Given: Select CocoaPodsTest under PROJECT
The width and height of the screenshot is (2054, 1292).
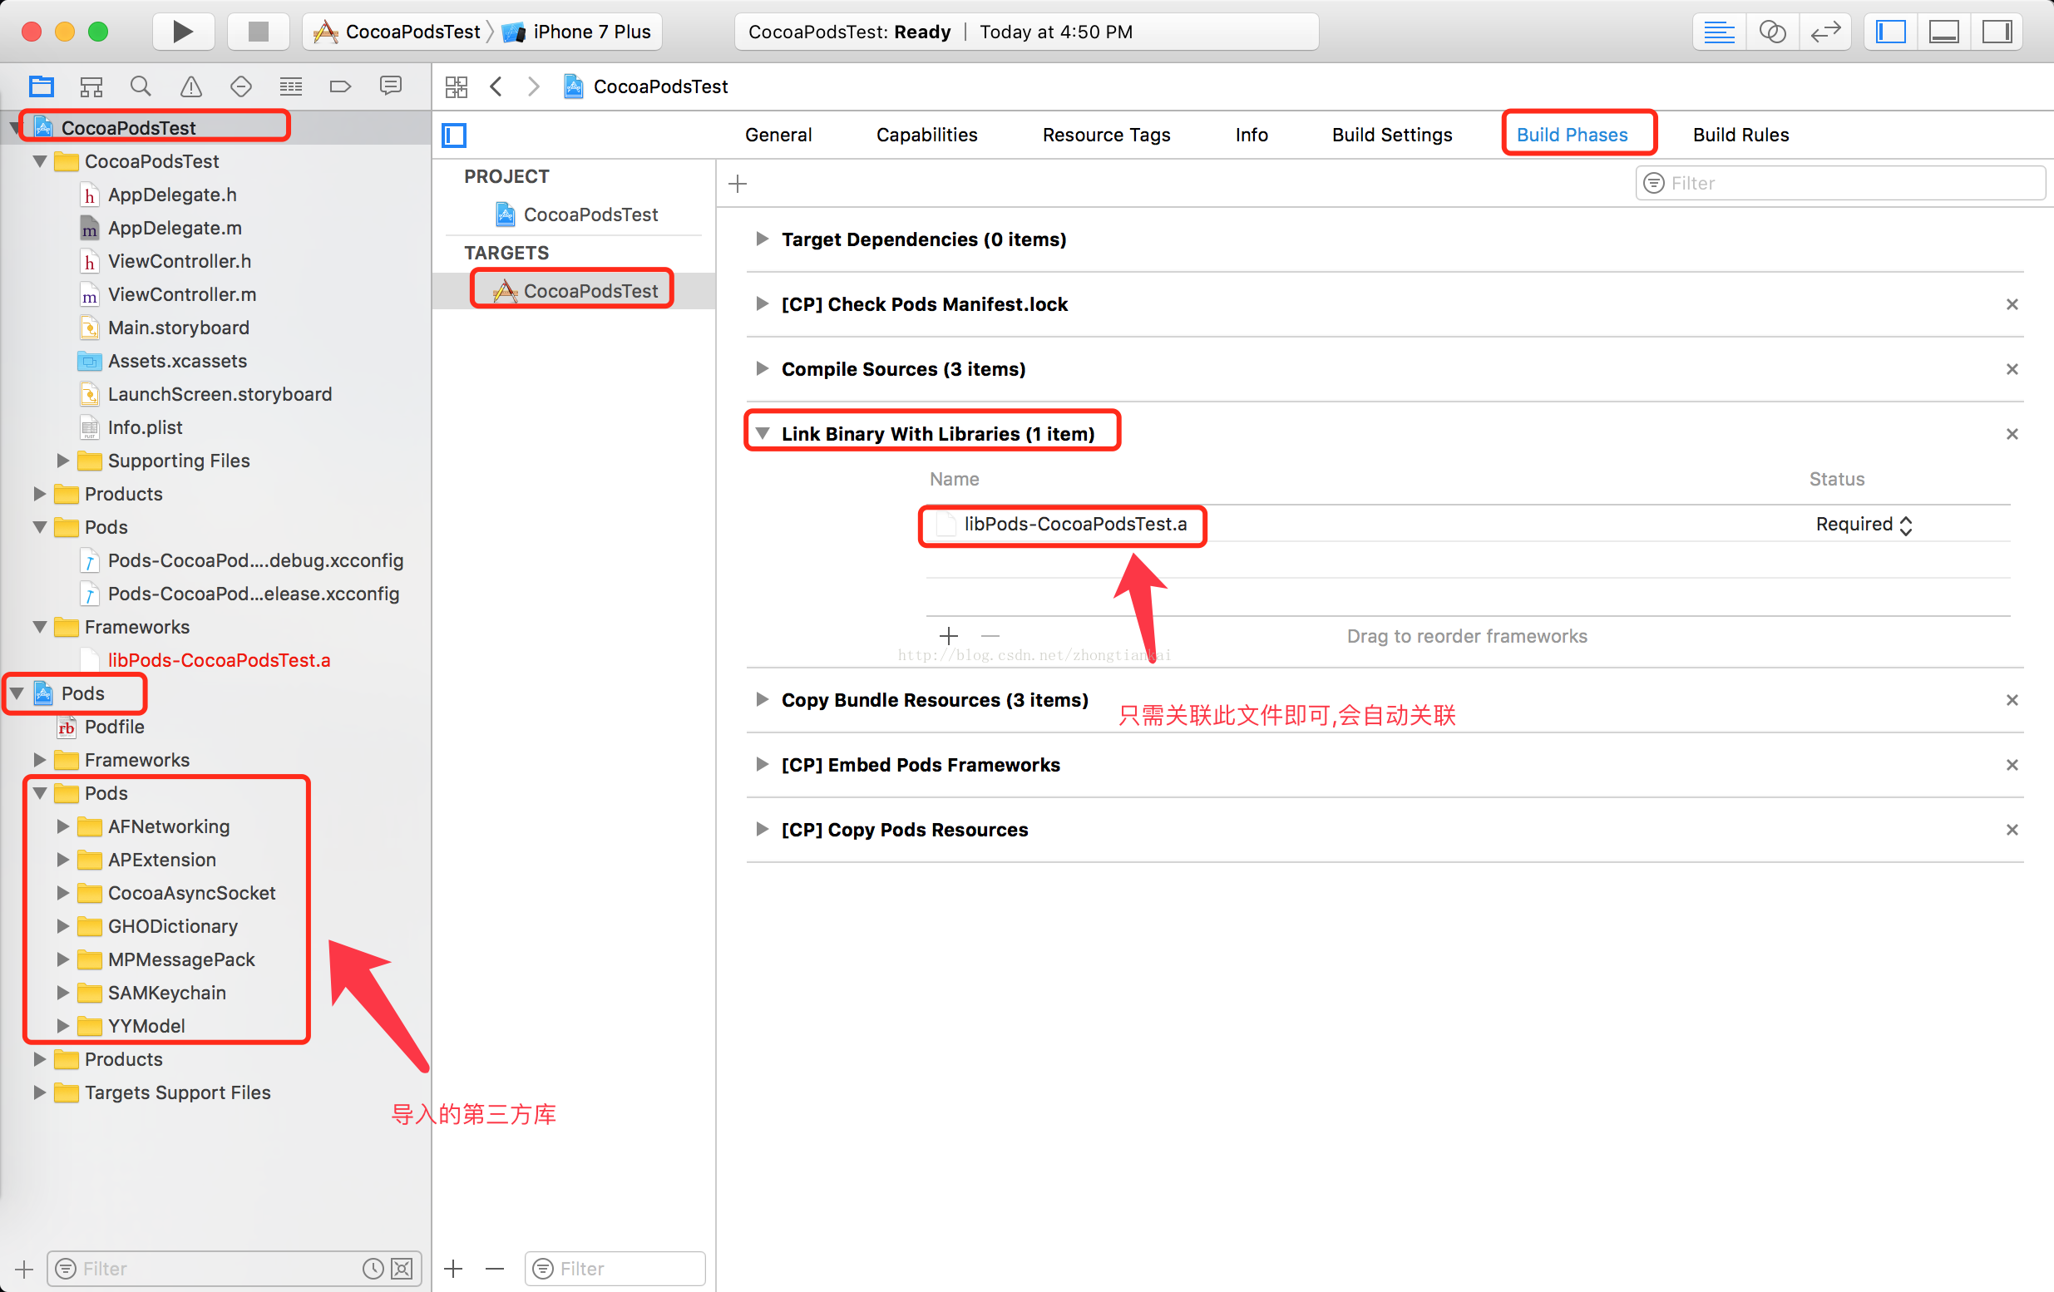Looking at the screenshot, I should [x=576, y=215].
